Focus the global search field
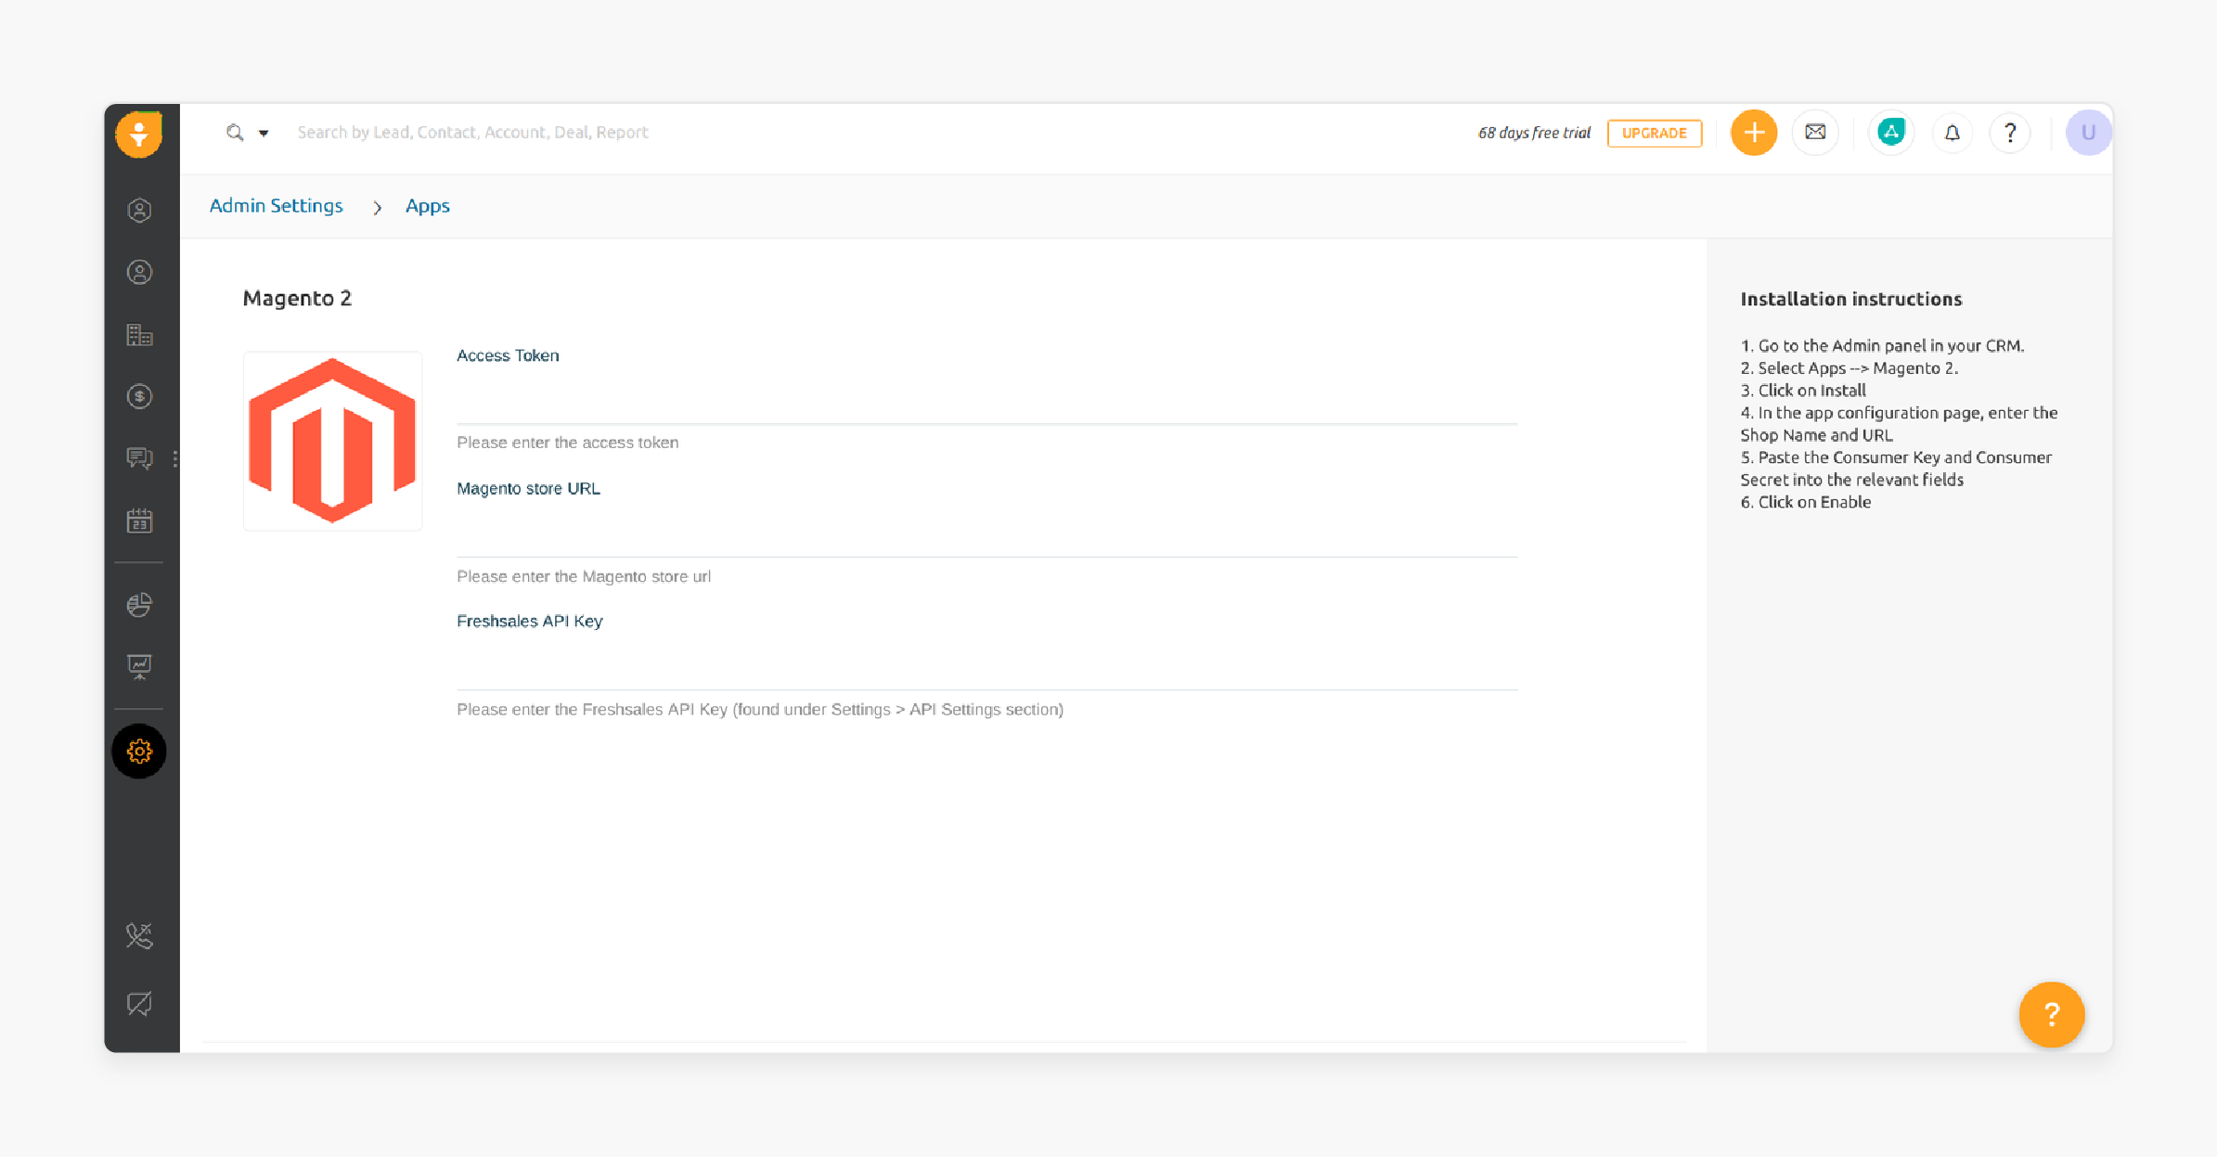 (x=472, y=133)
